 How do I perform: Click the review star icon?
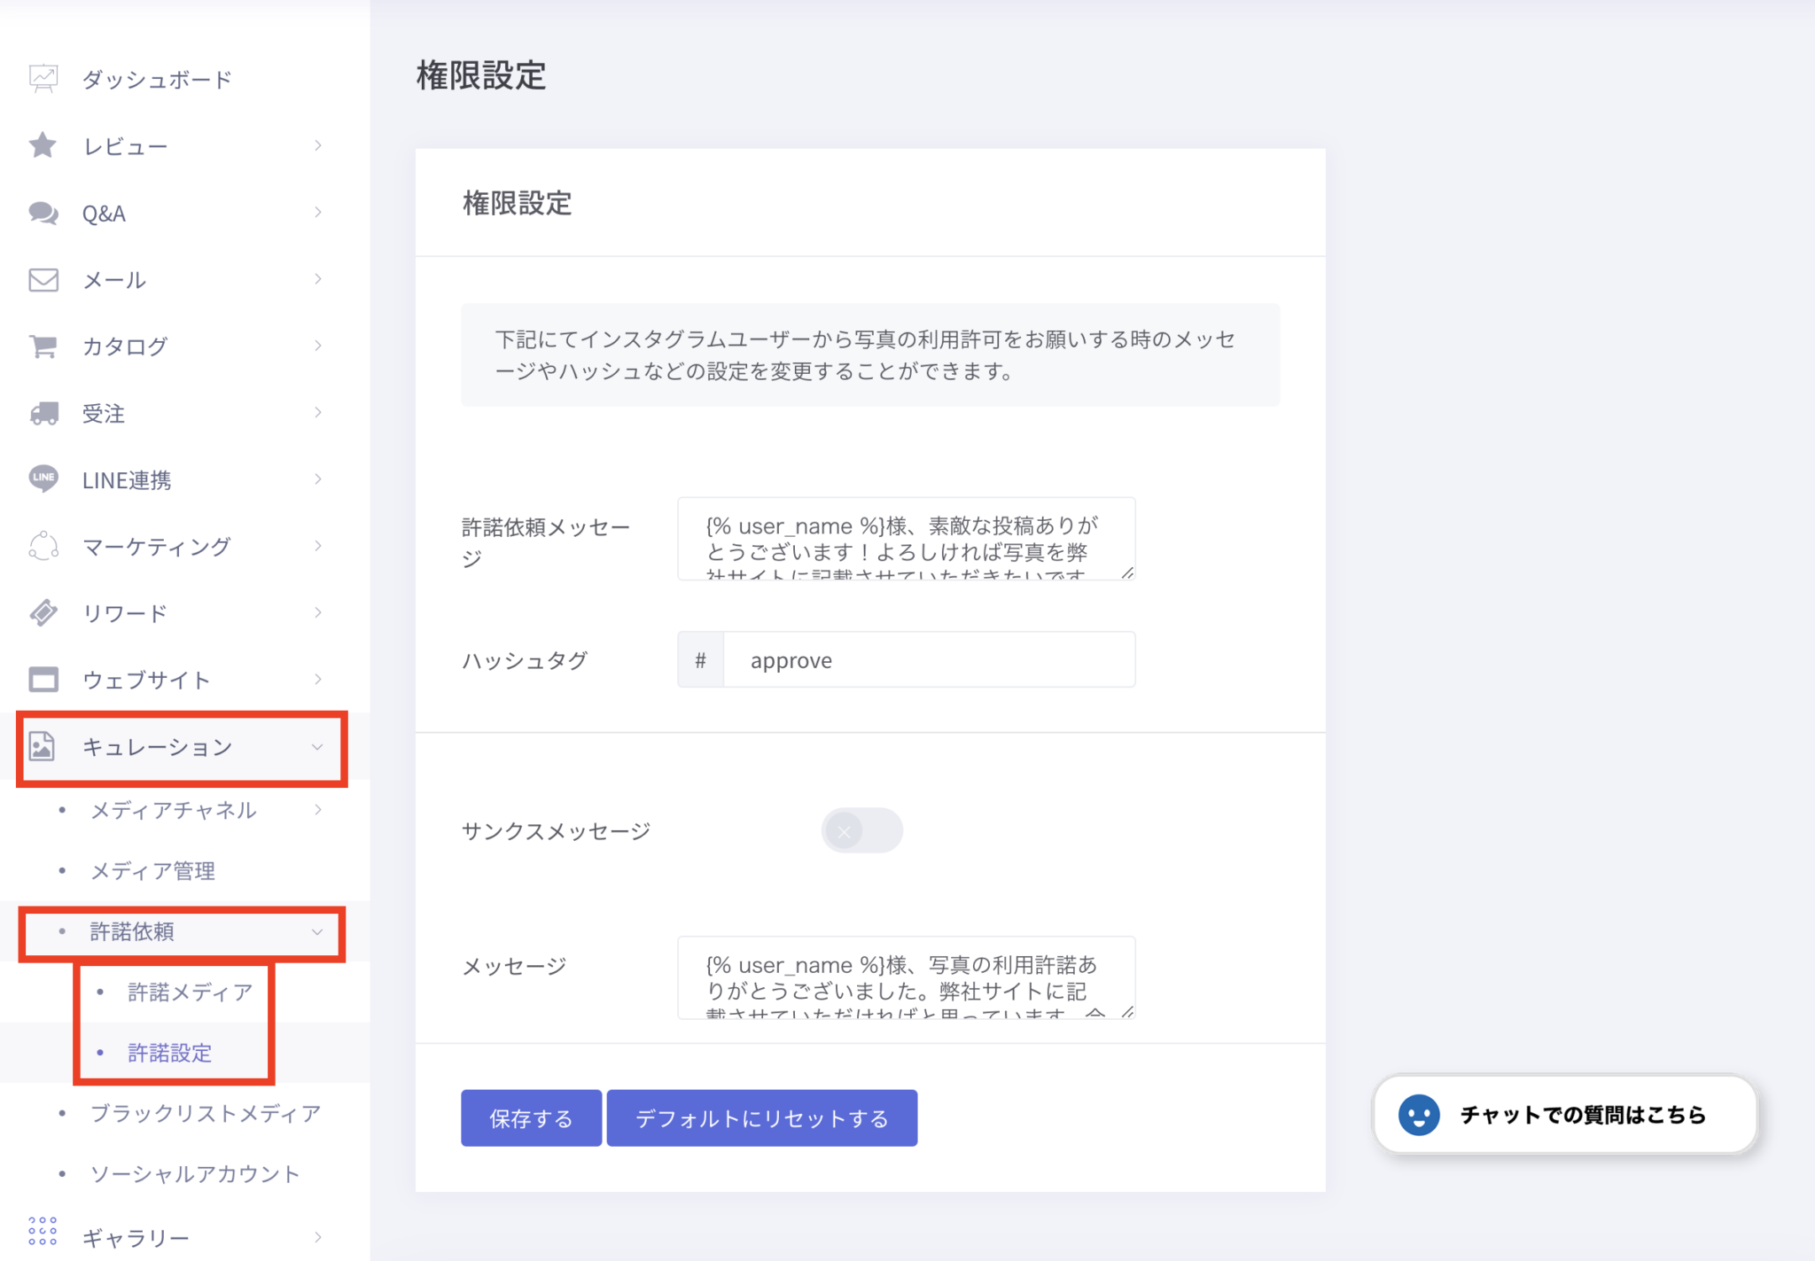43,145
